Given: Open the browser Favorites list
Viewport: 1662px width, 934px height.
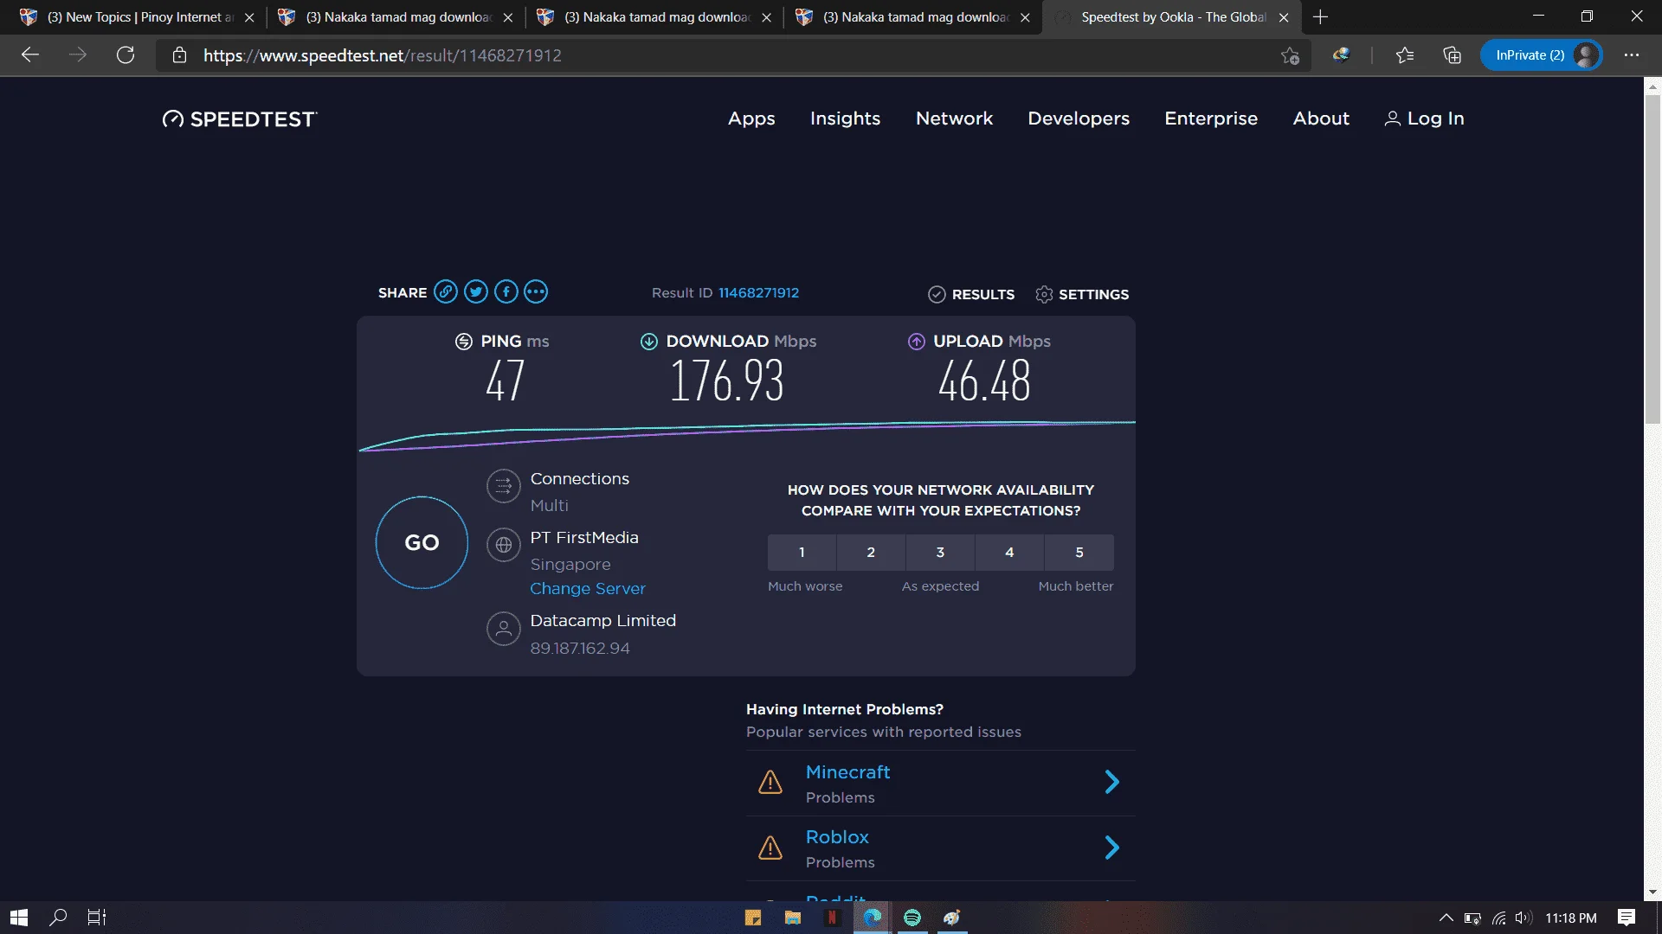Looking at the screenshot, I should [1405, 55].
